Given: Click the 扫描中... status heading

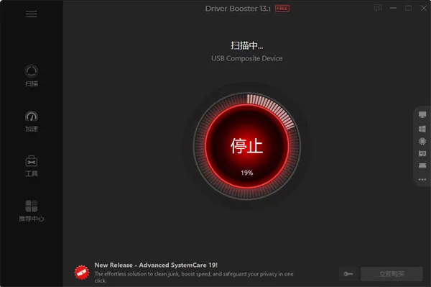Looking at the screenshot, I should (x=247, y=45).
